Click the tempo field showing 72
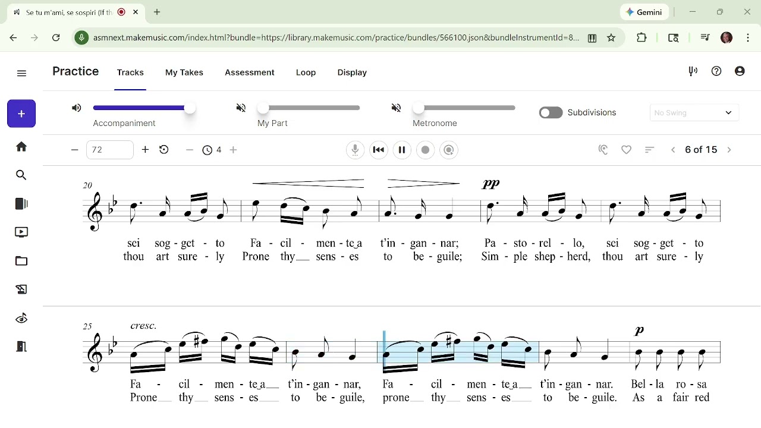The width and height of the screenshot is (761, 428). pyautogui.click(x=110, y=150)
